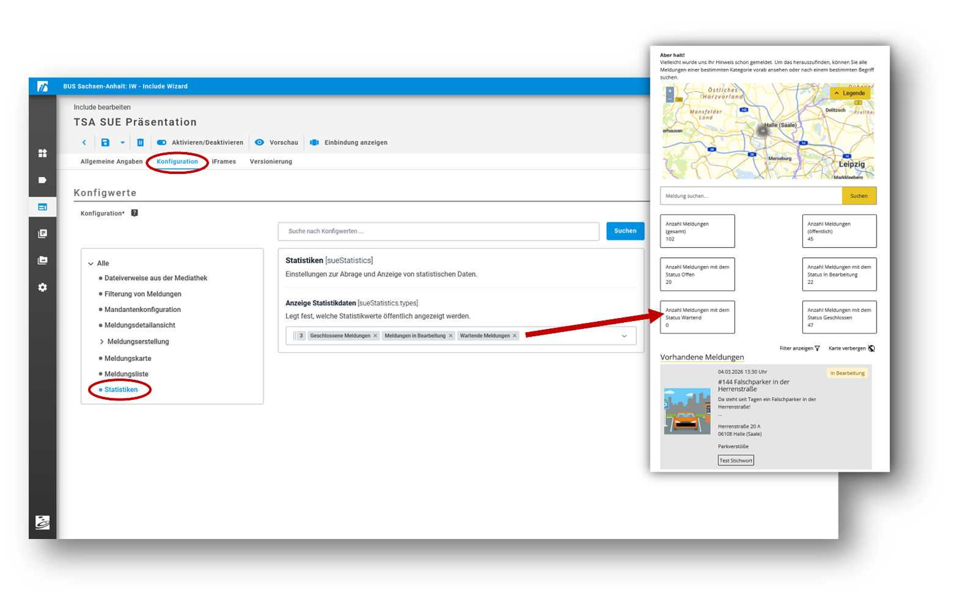The height and width of the screenshot is (597, 965).
Task: Open the dashboard widgets icon in sidebar
Action: 42,153
